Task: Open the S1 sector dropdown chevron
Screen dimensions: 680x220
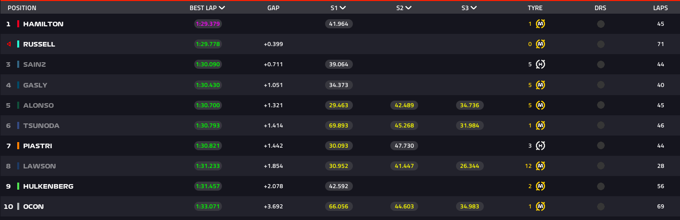Action: 343,8
